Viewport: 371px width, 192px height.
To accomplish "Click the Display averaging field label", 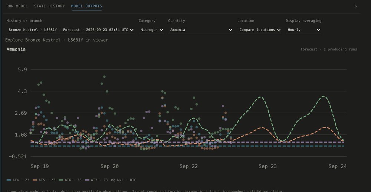I will (303, 21).
